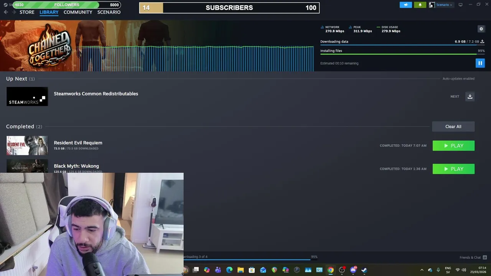Open OneDrive tray icon
This screenshot has height=276, width=491.
(430, 270)
